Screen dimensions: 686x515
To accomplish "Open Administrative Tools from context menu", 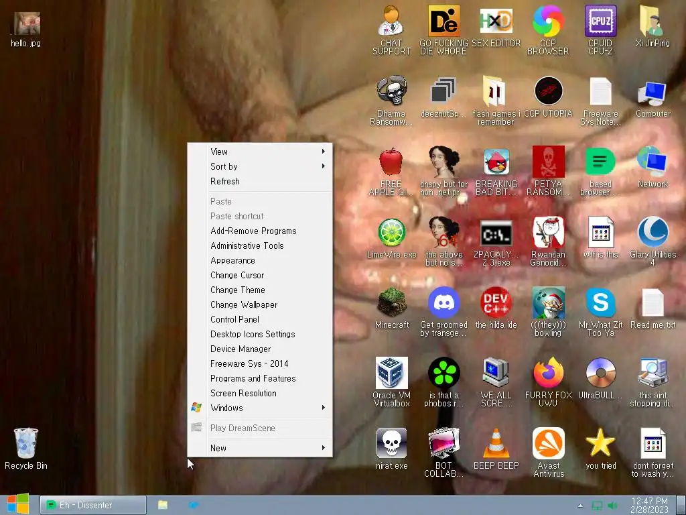I will tap(260, 245).
